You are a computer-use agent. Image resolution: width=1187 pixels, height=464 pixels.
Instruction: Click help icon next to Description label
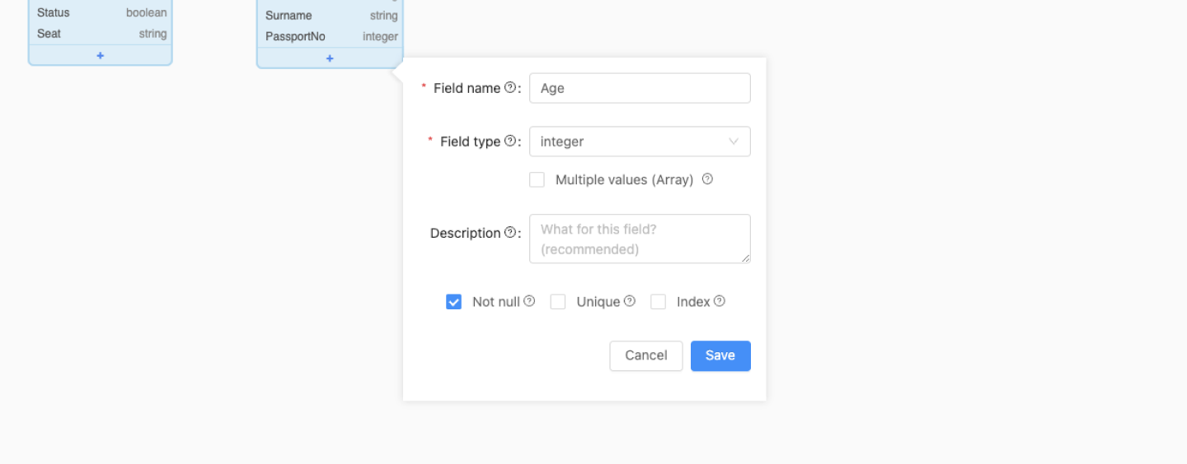(509, 233)
